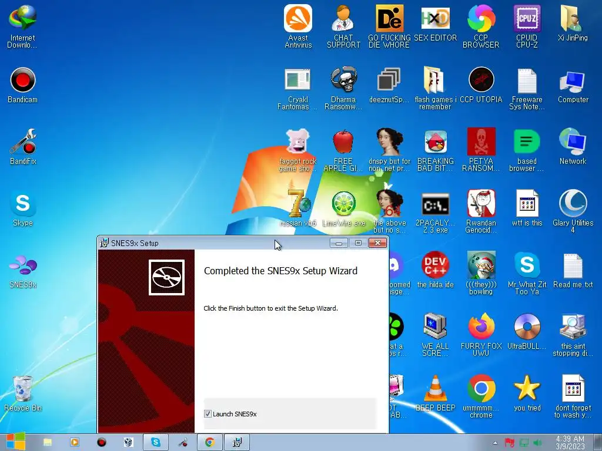This screenshot has width=602, height=451.
Task: Uncheck the Launch SNES9x checkbox
Action: click(x=208, y=414)
